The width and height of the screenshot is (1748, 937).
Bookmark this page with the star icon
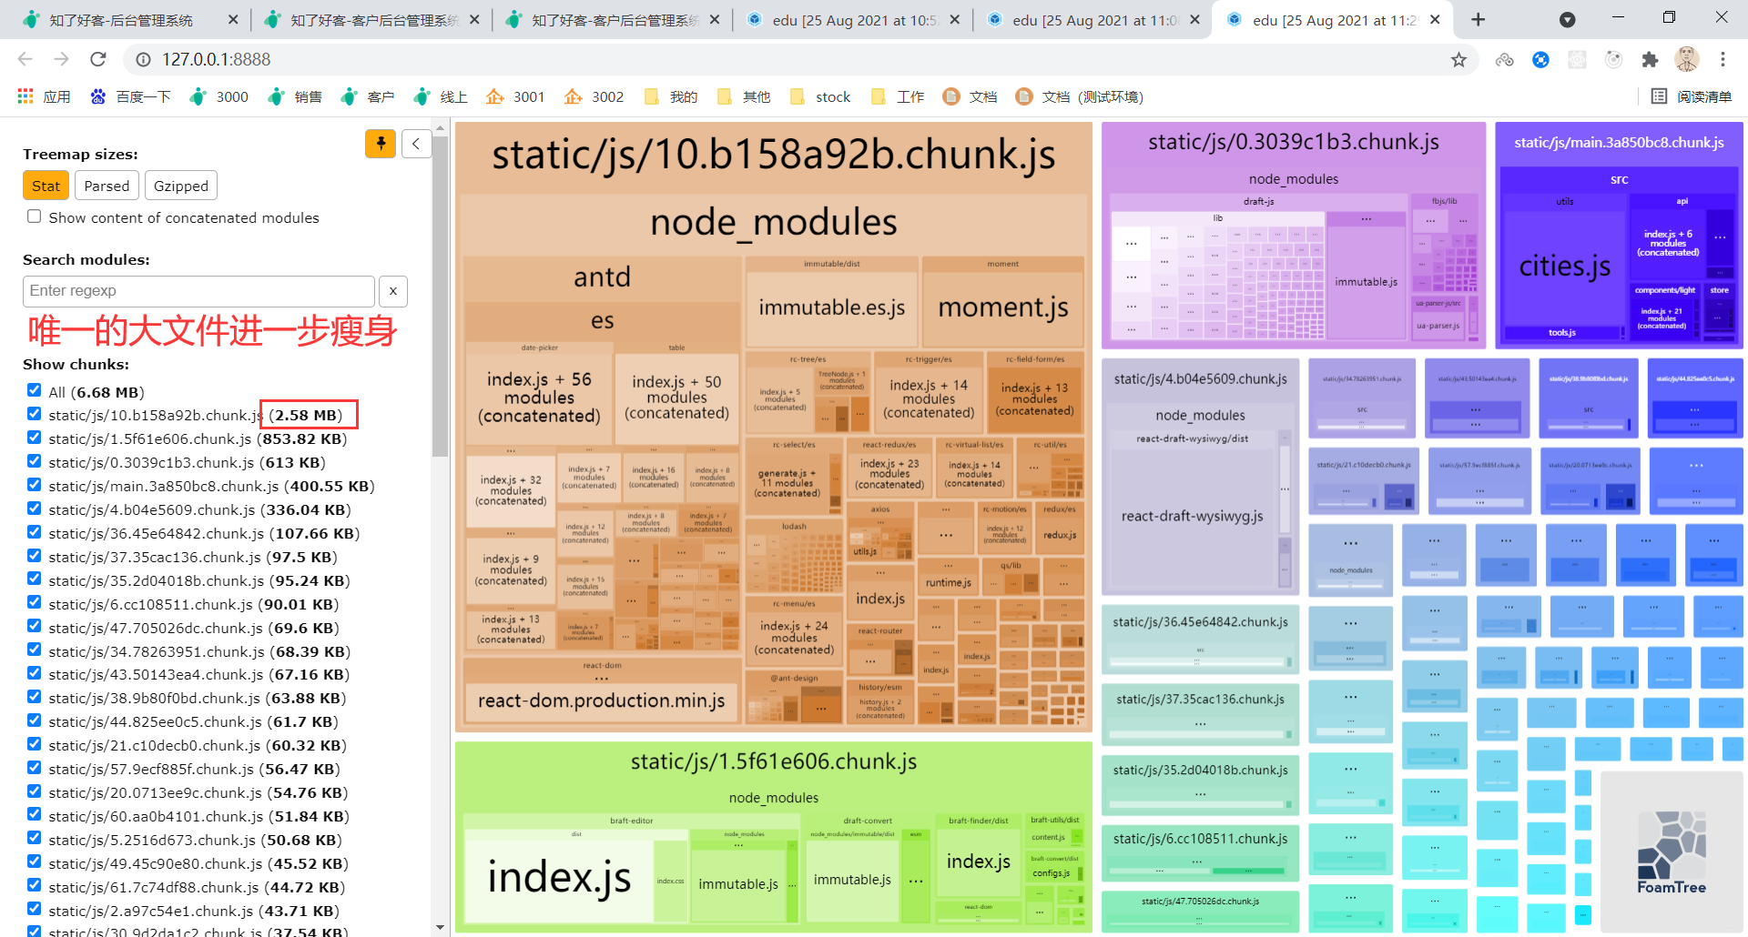tap(1458, 59)
